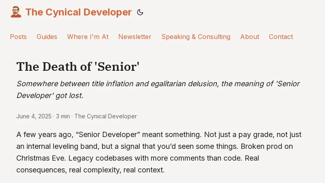Image resolution: width=325 pixels, height=183 pixels.
Task: Go to the Posts page
Action: pos(18,37)
